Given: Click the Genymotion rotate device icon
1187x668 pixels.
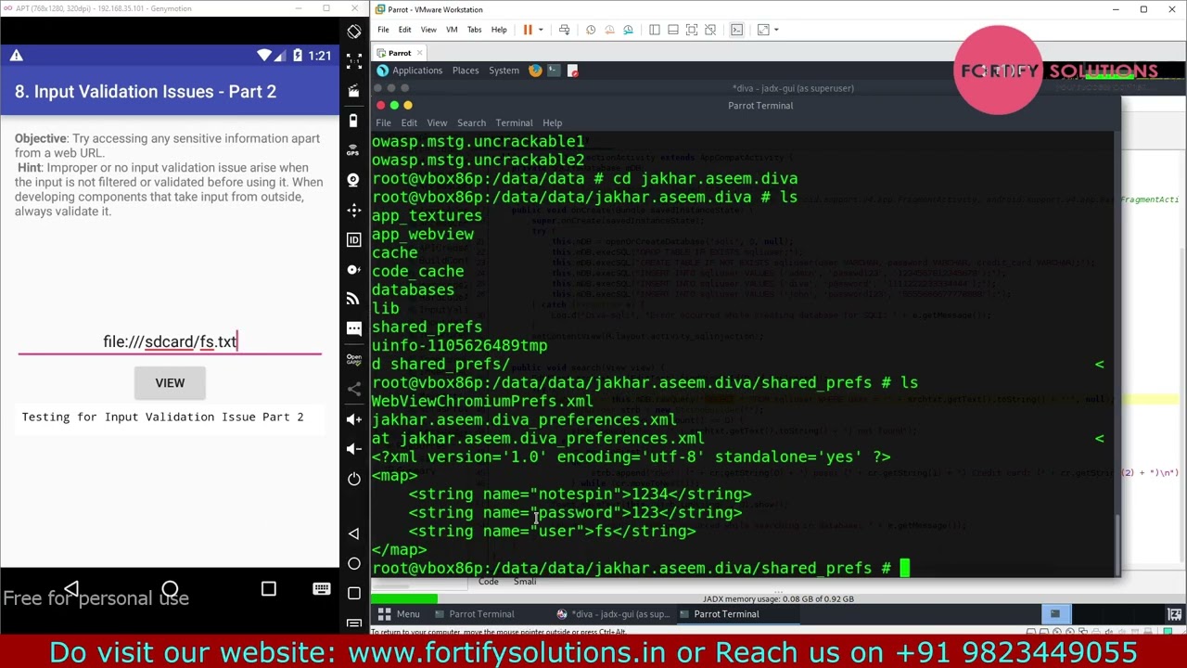Looking at the screenshot, I should pyautogui.click(x=354, y=32).
